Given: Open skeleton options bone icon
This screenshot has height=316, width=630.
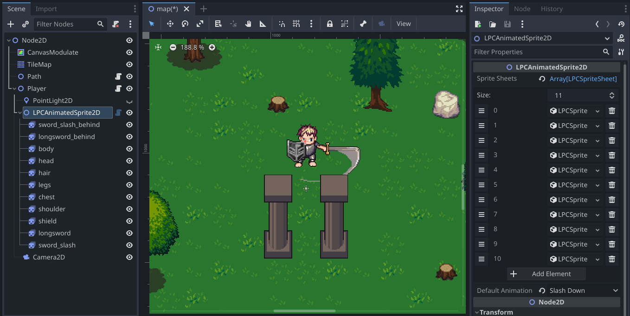Looking at the screenshot, I should click(363, 24).
